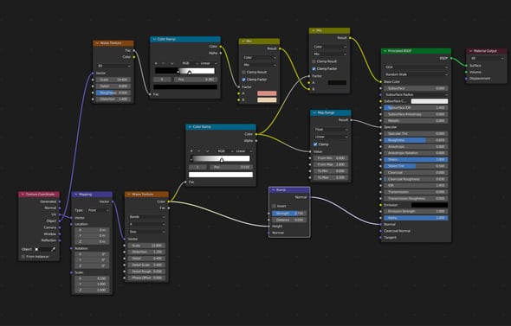Collapse the Texture Coordinate node
511x326 pixels.
(23, 195)
